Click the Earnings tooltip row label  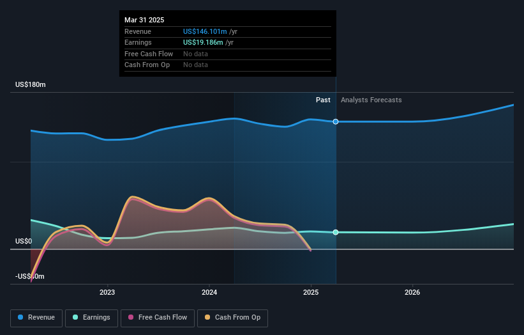coord(138,42)
